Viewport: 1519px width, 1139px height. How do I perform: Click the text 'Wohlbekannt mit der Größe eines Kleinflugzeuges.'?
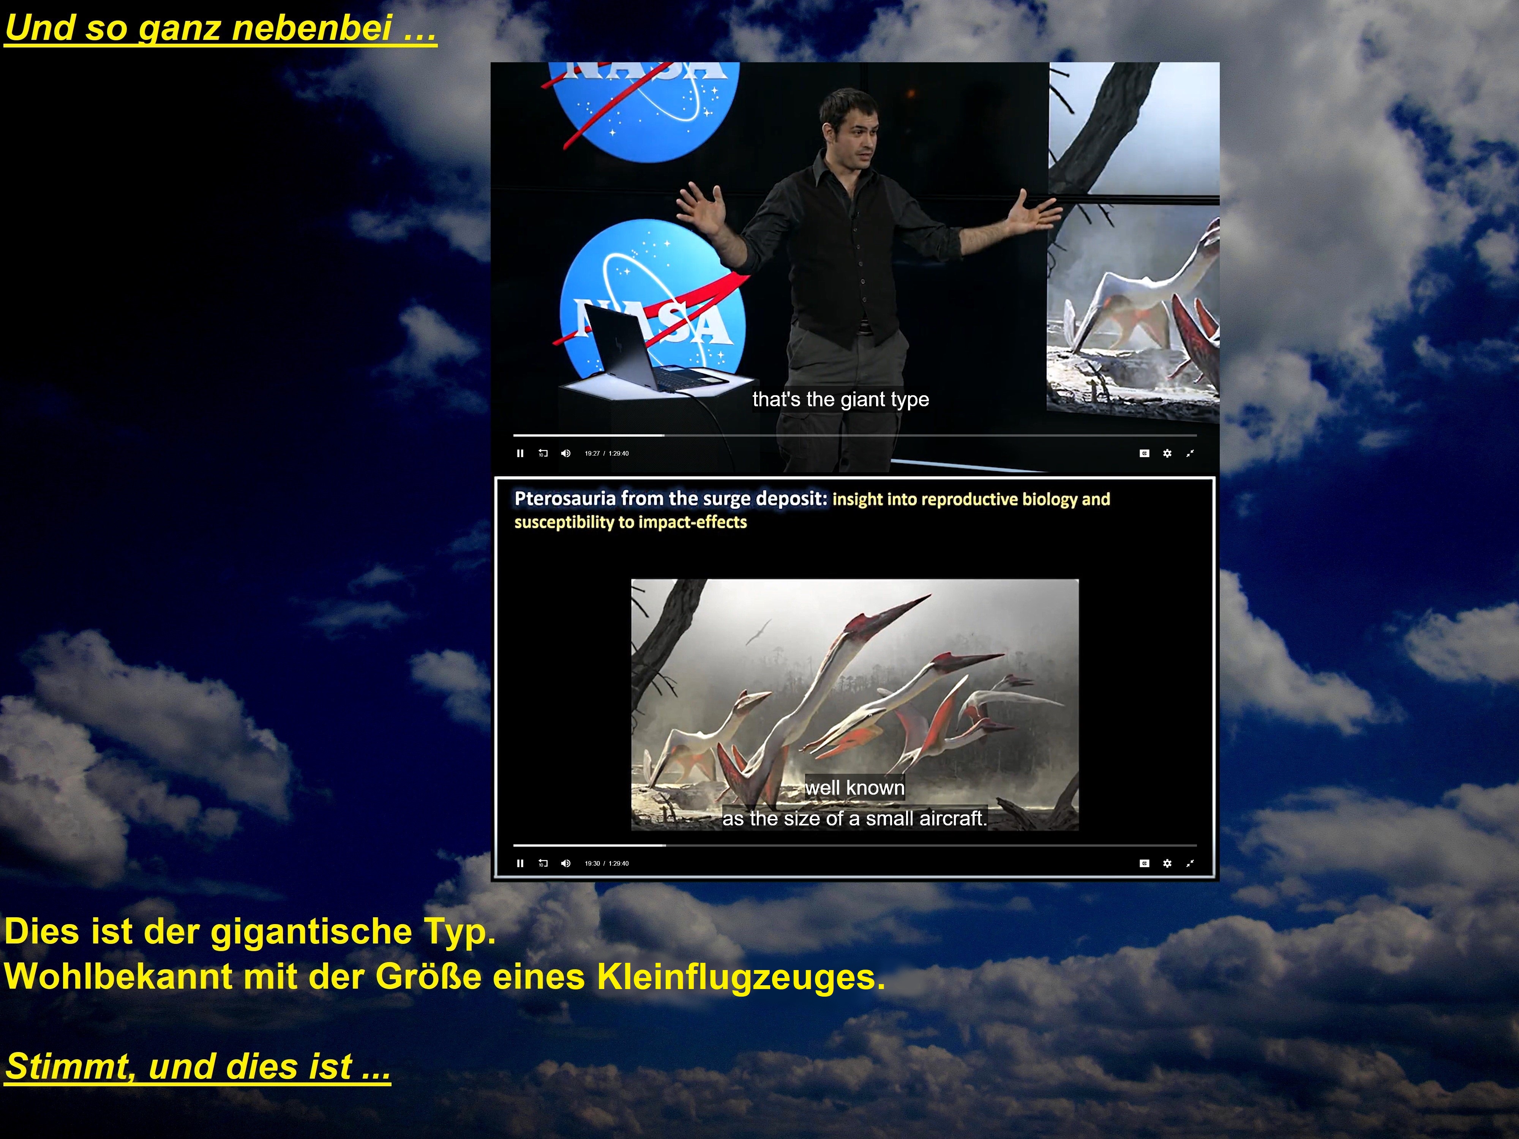point(445,976)
